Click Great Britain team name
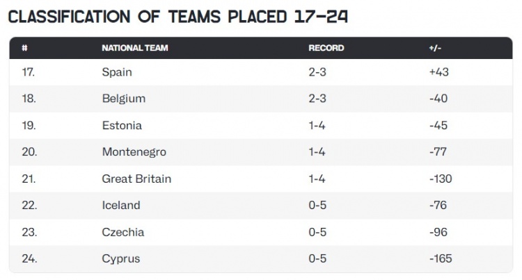 [x=136, y=179]
